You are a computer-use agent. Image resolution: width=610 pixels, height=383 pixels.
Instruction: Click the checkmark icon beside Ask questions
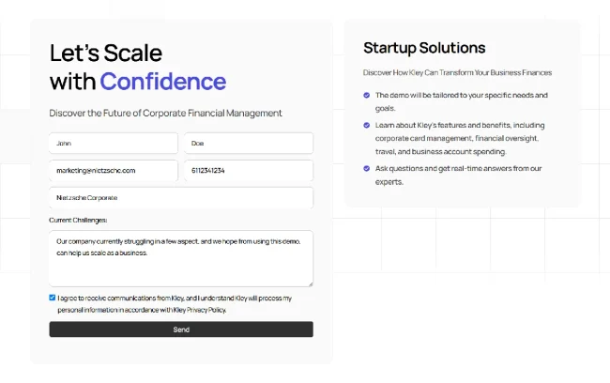(366, 168)
